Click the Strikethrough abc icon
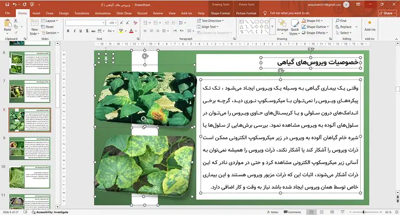 coord(93,31)
